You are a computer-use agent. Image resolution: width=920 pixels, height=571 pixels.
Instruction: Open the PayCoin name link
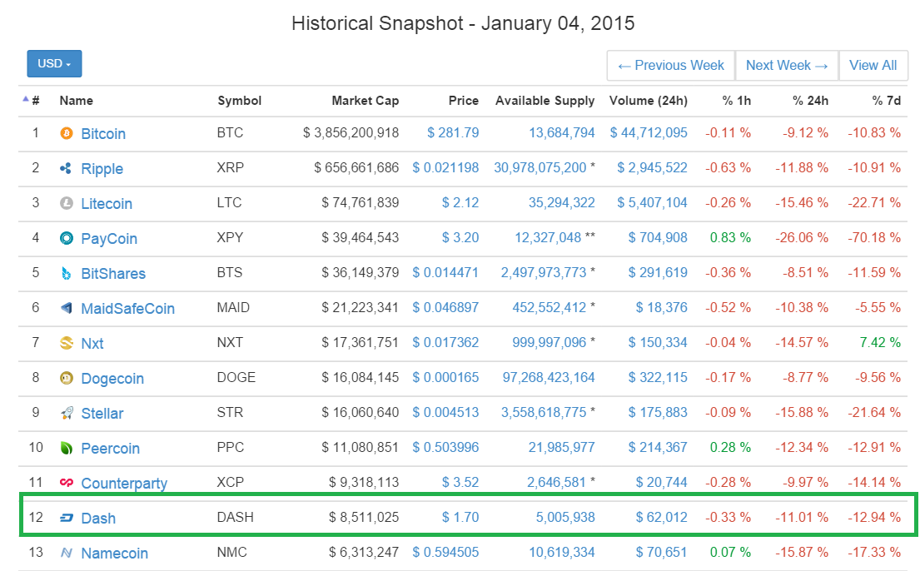coord(109,239)
